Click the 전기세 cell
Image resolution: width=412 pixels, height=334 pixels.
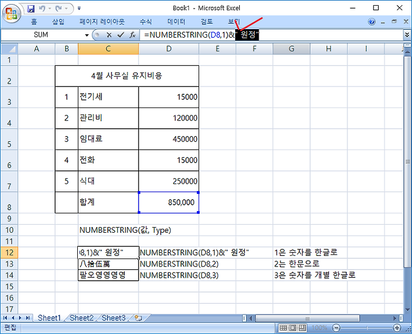[108, 97]
